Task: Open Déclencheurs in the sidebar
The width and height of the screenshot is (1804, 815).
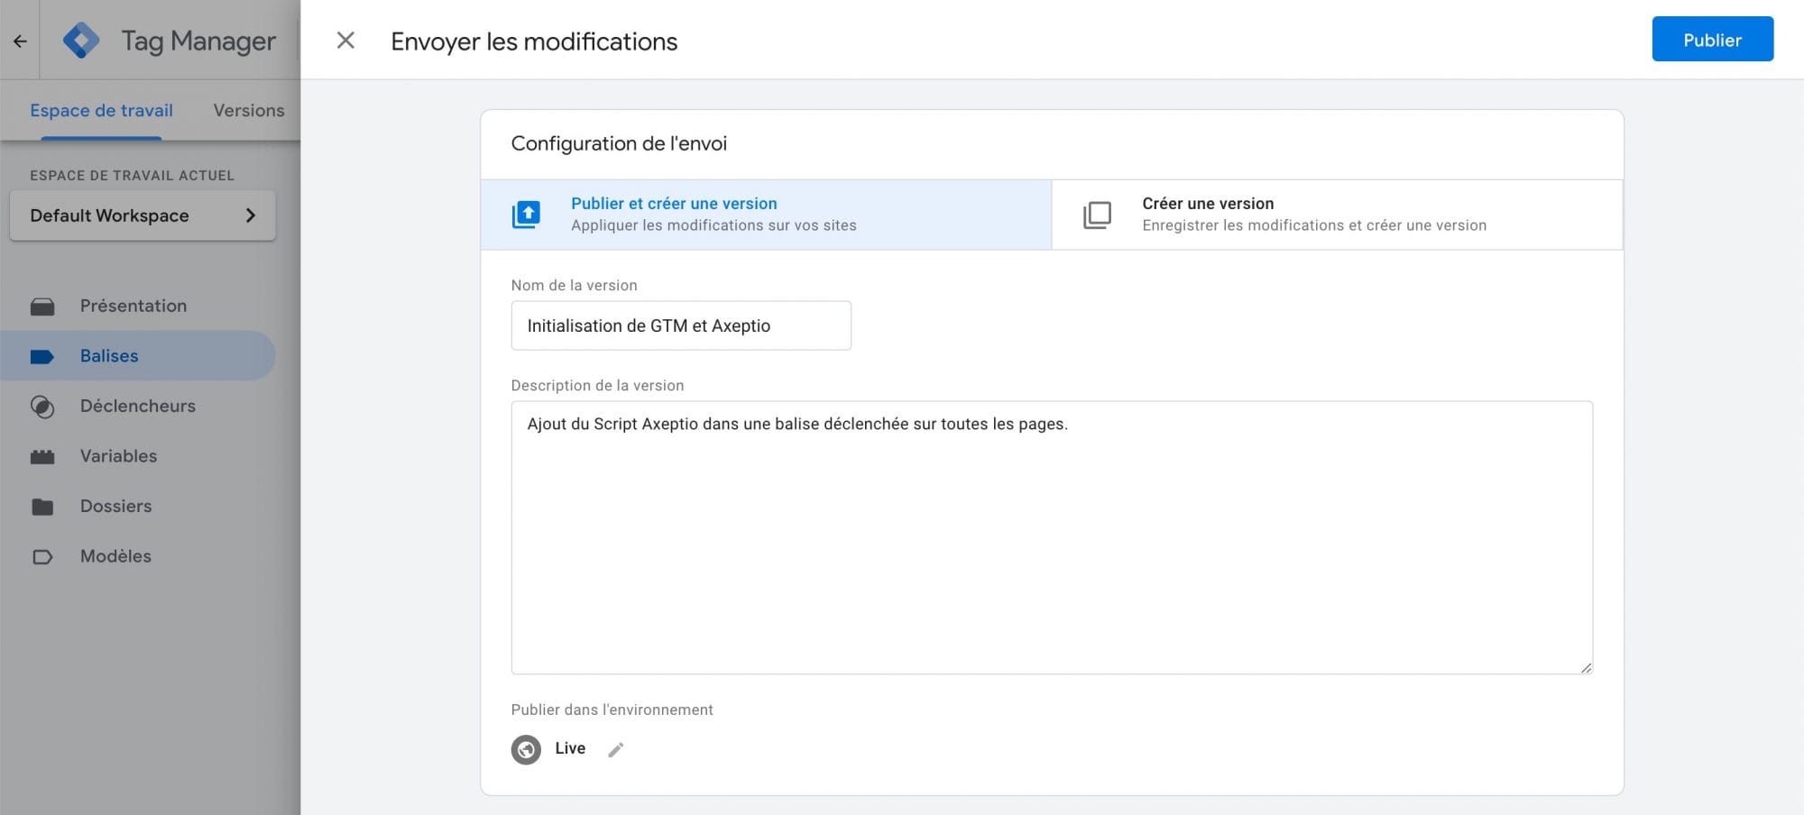Action: [138, 406]
